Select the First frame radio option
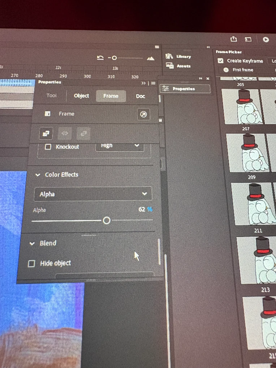The height and width of the screenshot is (368, 276). click(226, 70)
